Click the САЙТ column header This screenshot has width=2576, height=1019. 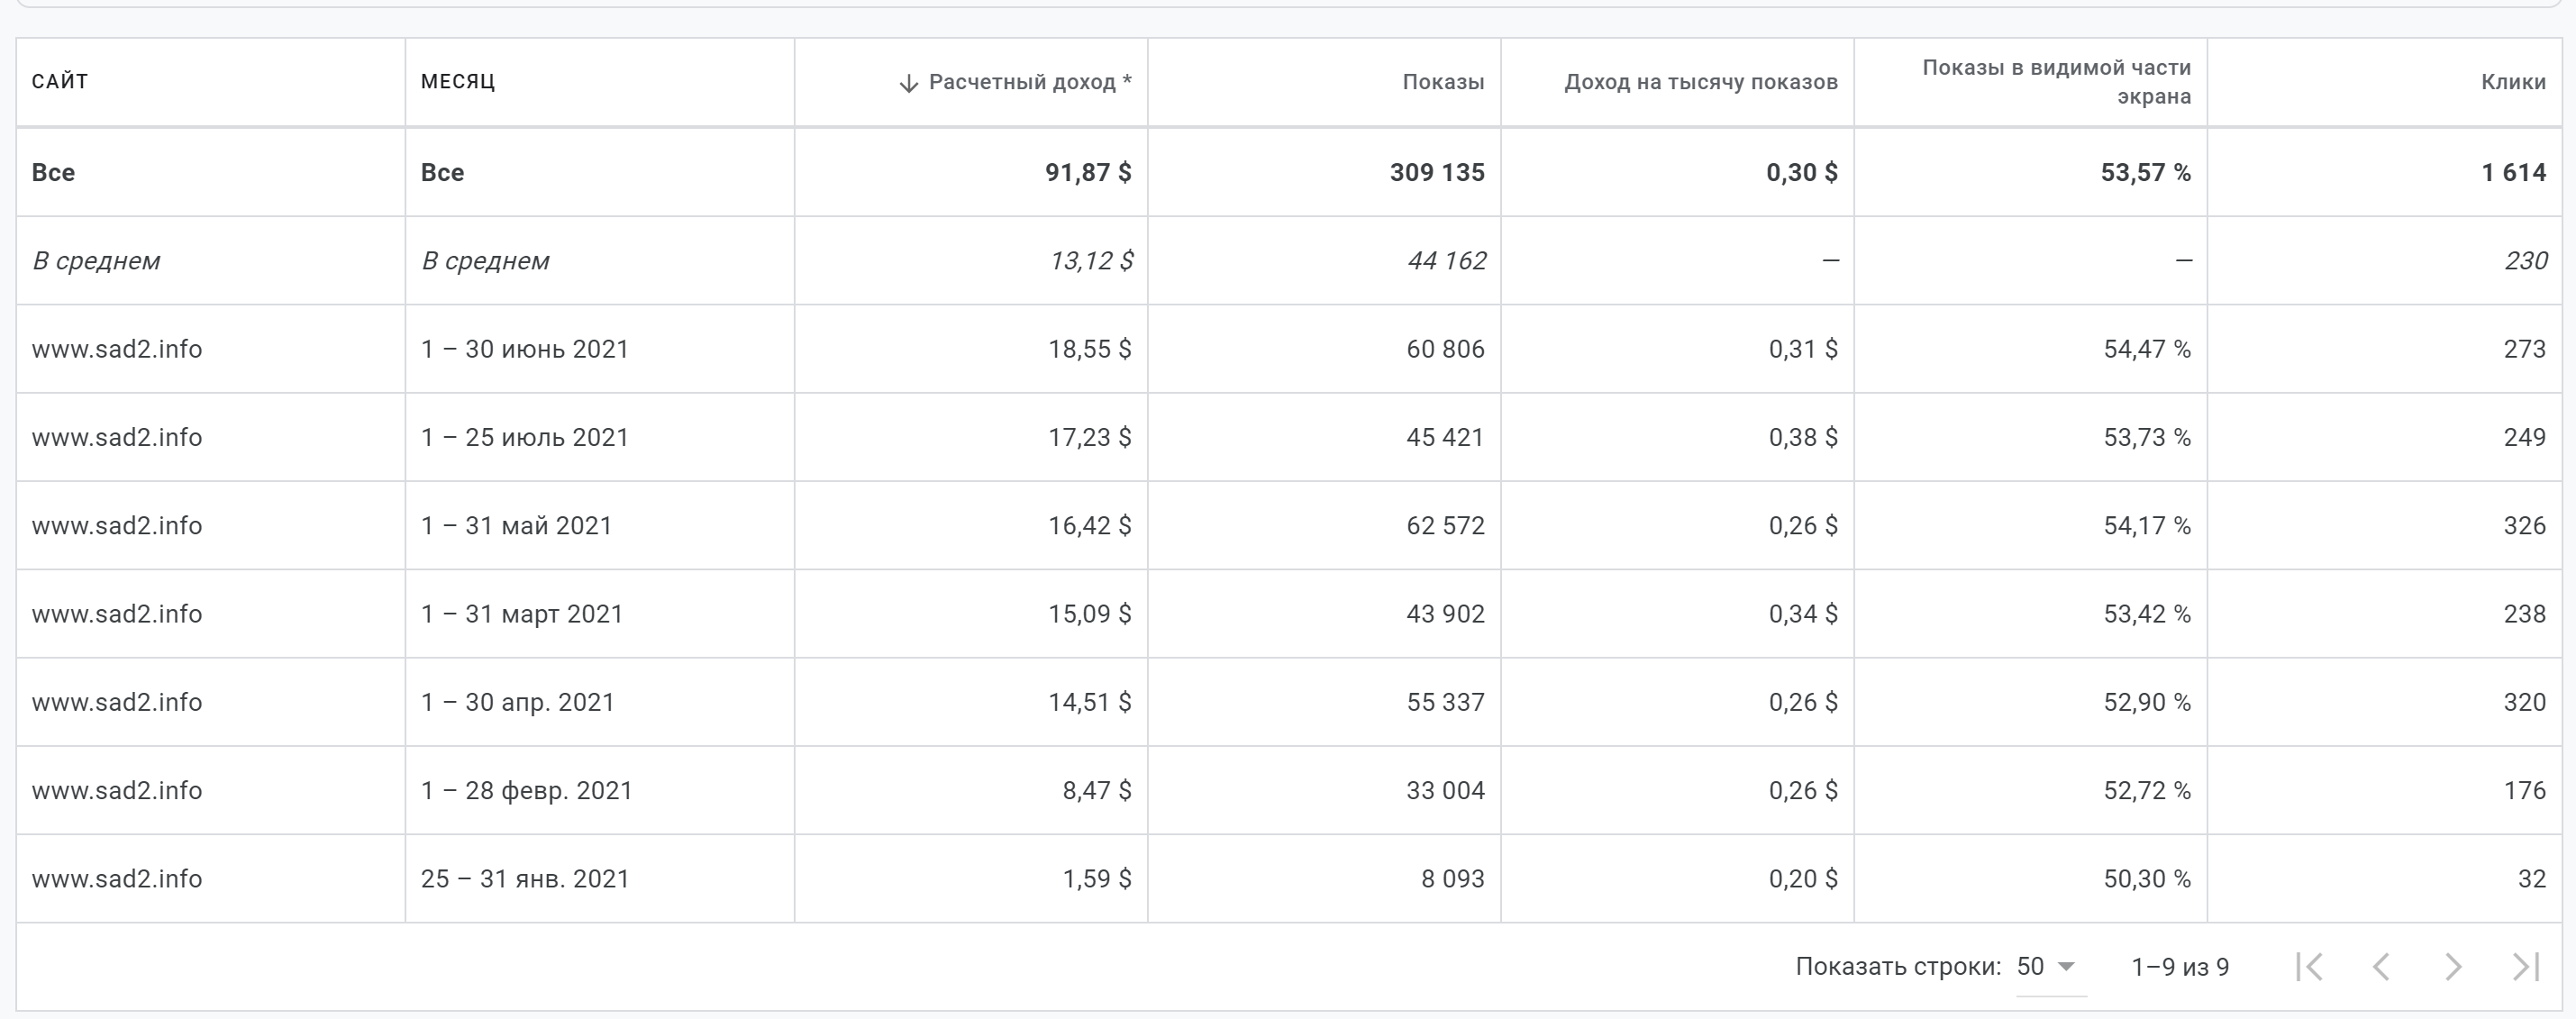[60, 82]
